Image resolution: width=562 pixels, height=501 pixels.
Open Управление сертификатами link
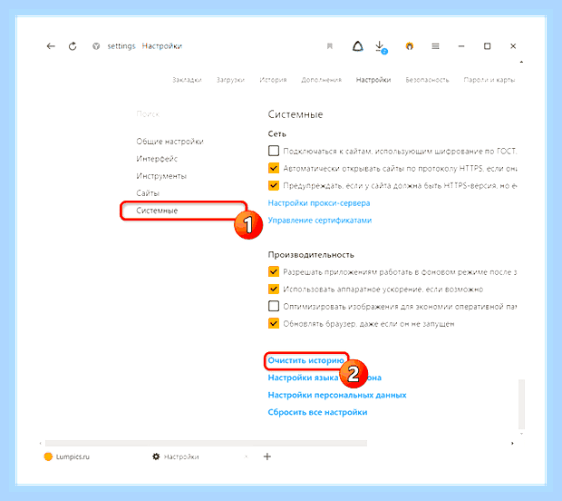coord(320,221)
